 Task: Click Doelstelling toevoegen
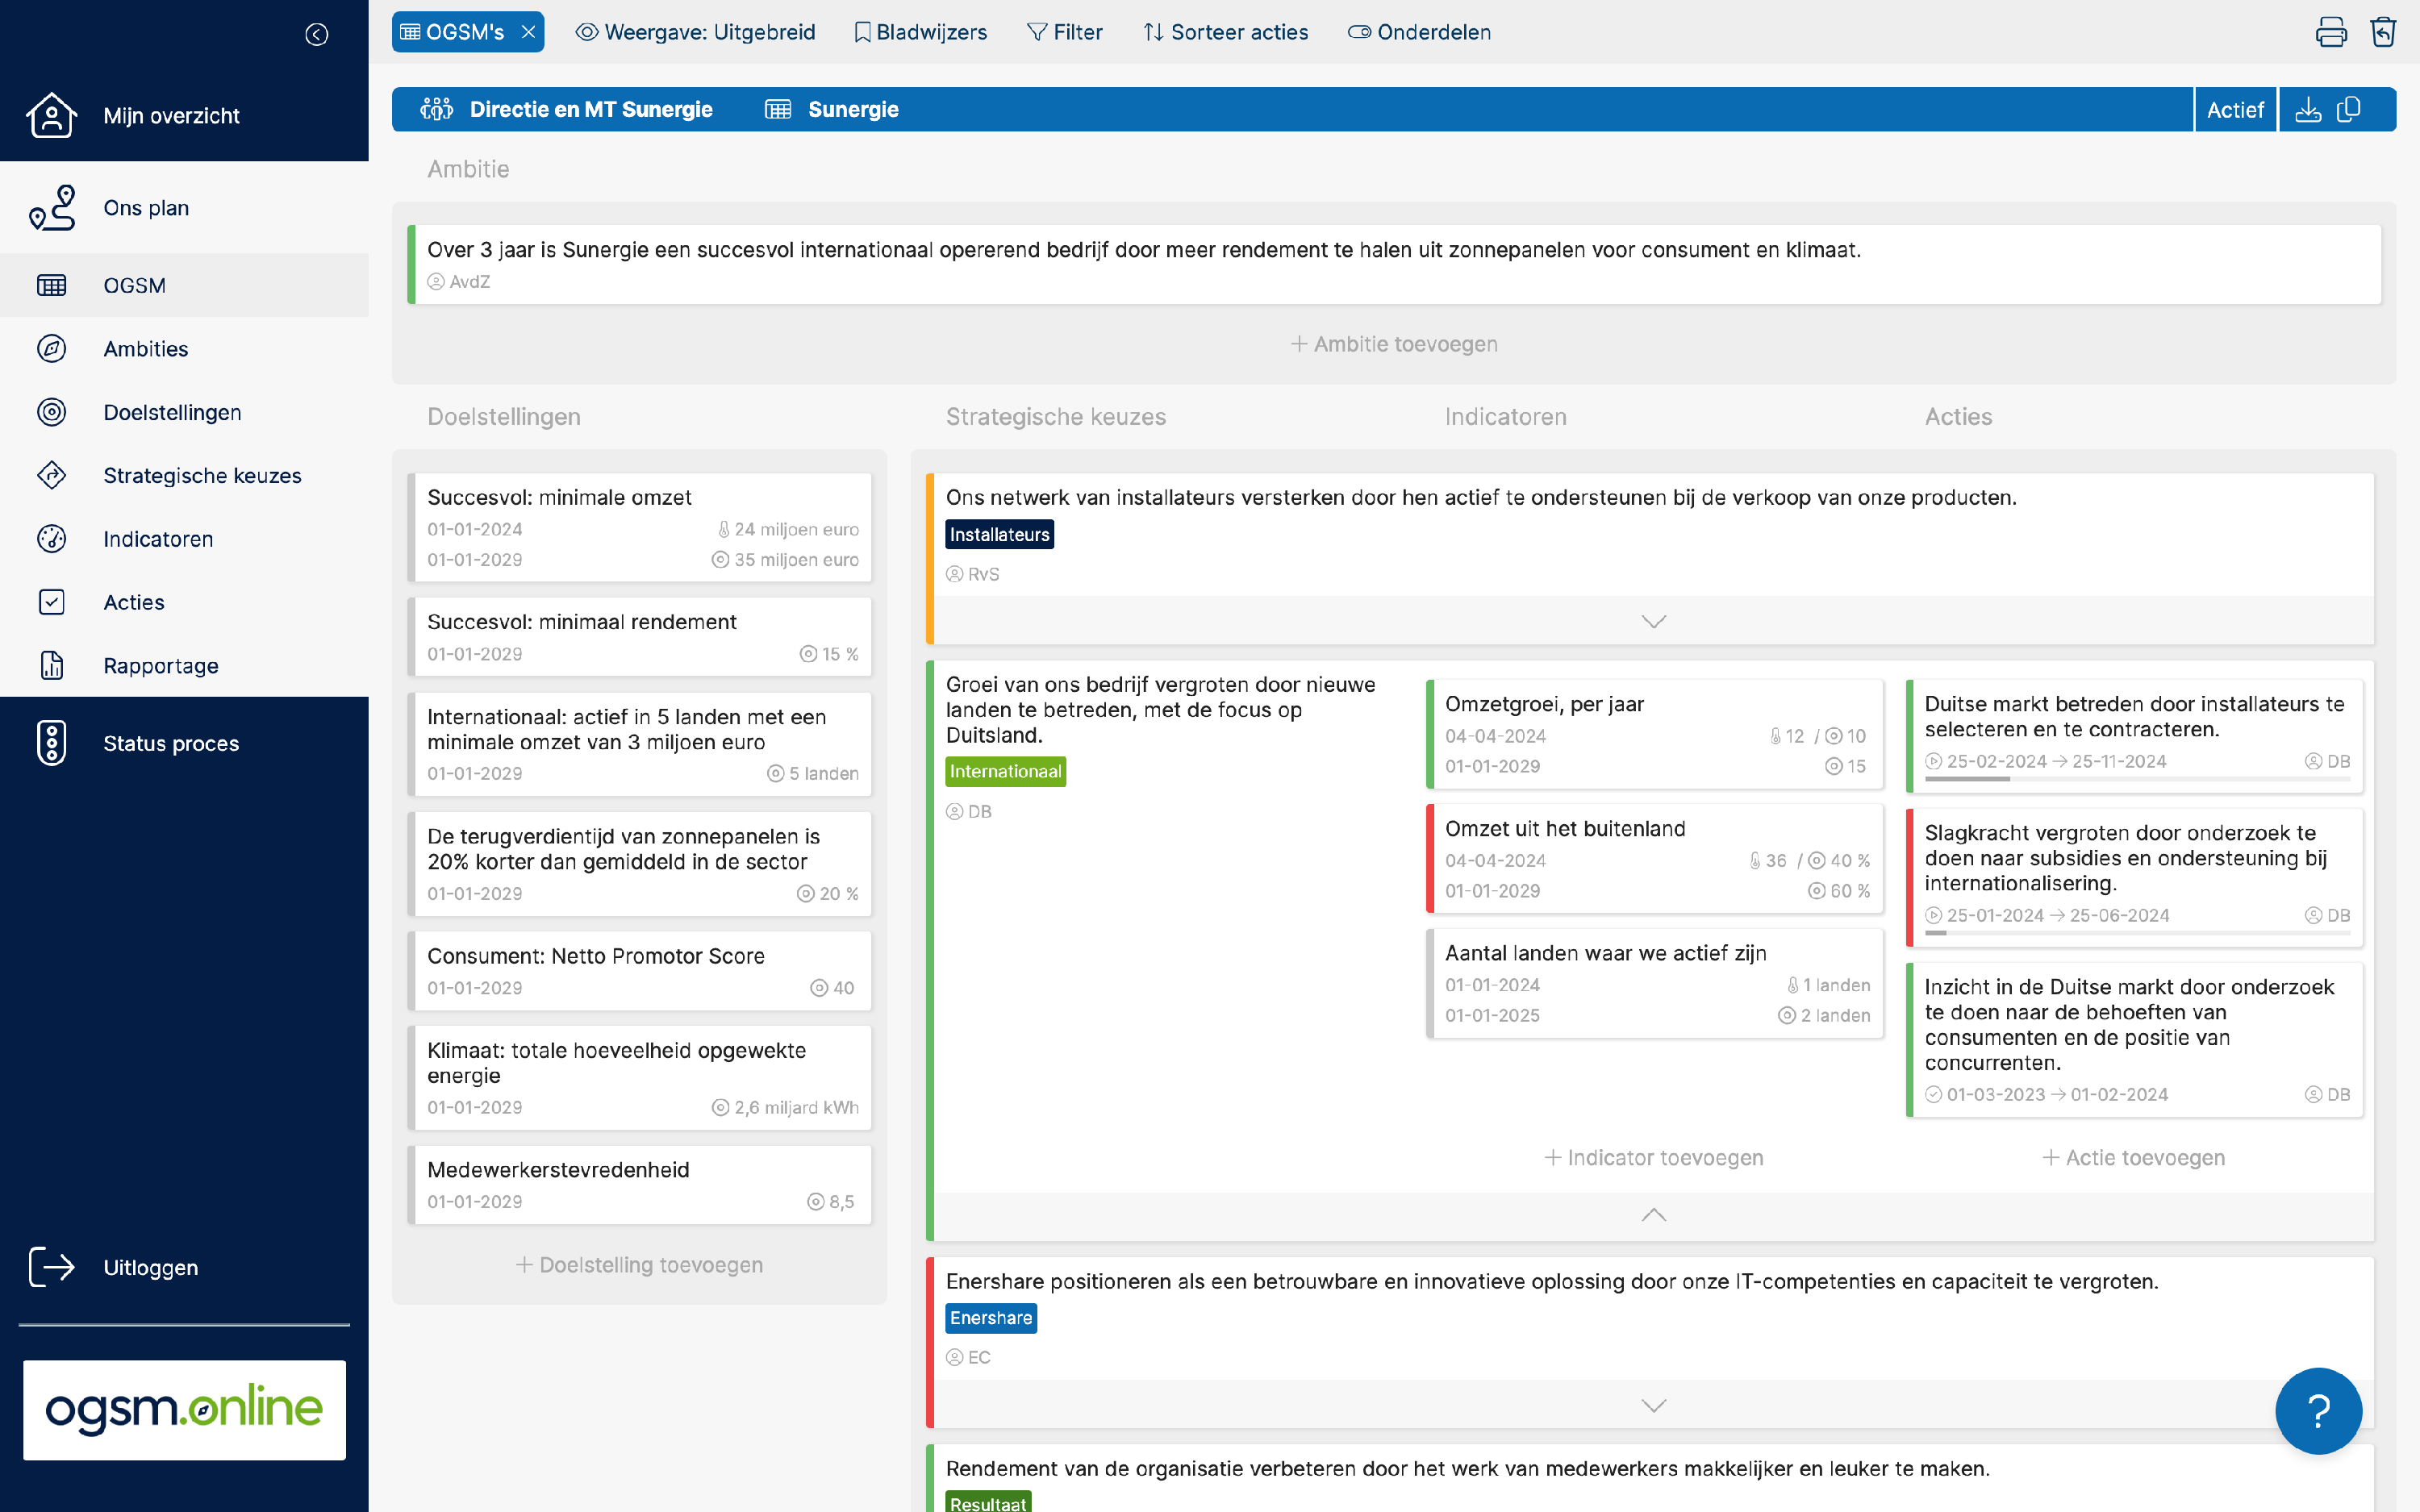(639, 1265)
